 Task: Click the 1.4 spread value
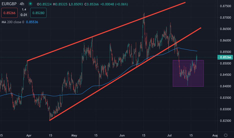pos(24,9)
